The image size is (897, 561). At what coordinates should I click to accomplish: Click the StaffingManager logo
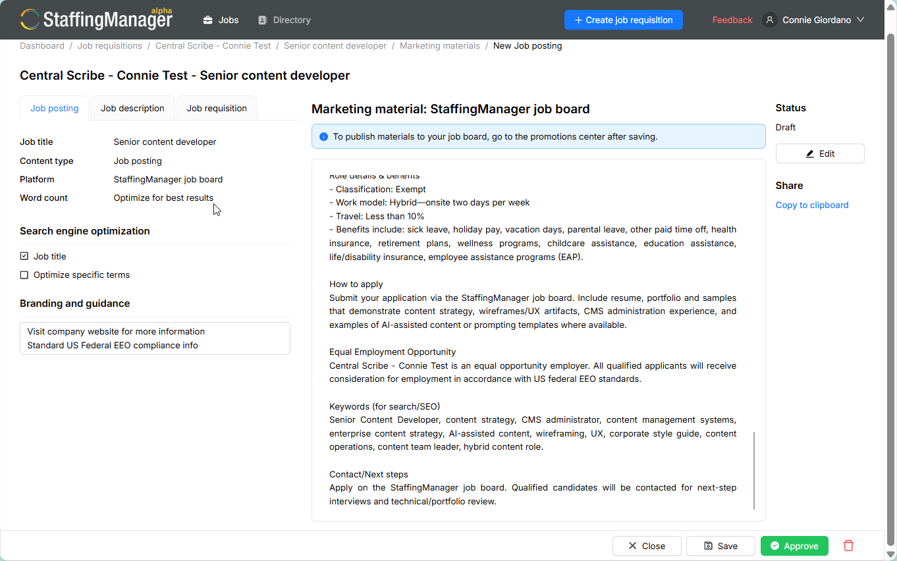pos(96,19)
